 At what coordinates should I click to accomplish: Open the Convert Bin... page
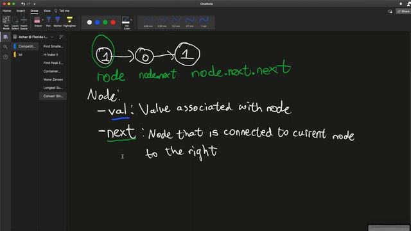tap(53, 96)
